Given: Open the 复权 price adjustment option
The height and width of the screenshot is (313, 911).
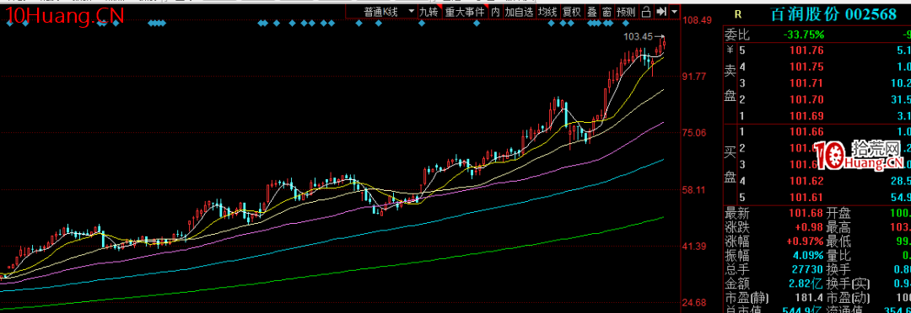Looking at the screenshot, I should coord(572,12).
